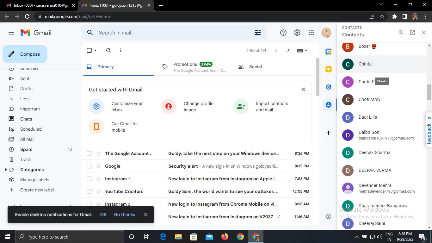Open select-all dropdown arrow
The width and height of the screenshot is (432, 243).
click(96, 50)
